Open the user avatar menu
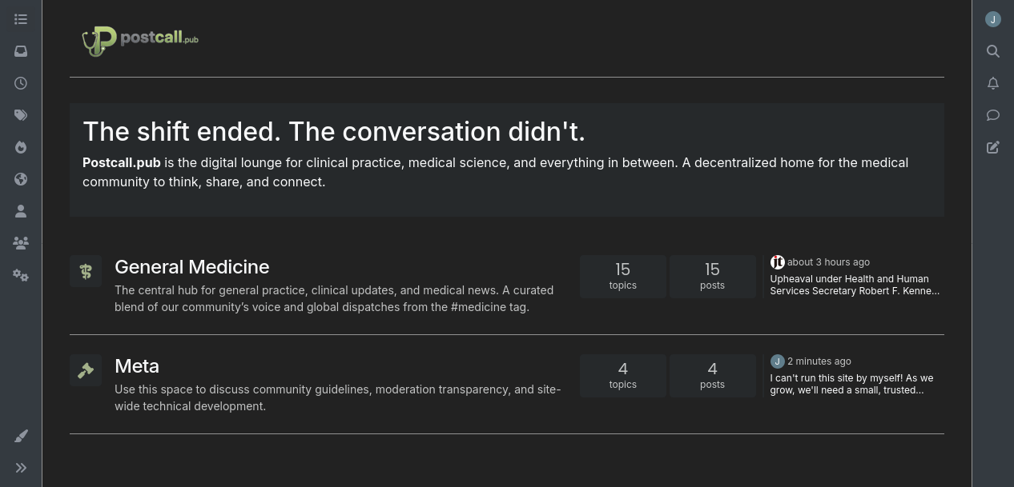Viewport: 1014px width, 487px height. [993, 19]
